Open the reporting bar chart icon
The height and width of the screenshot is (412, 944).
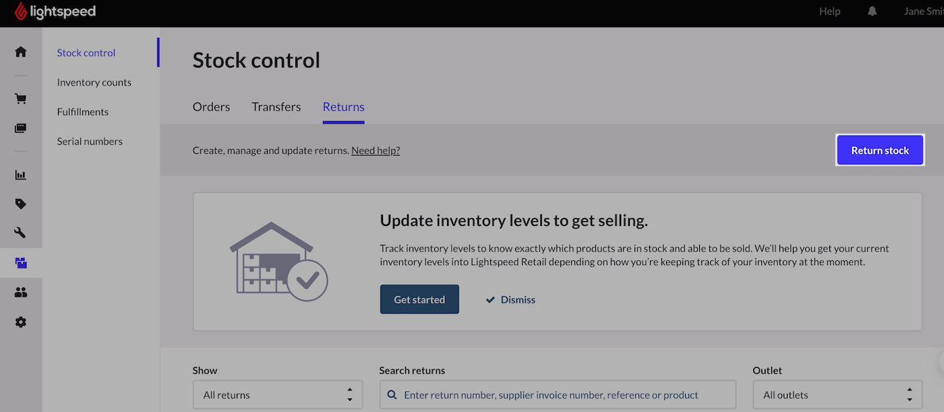click(x=21, y=175)
